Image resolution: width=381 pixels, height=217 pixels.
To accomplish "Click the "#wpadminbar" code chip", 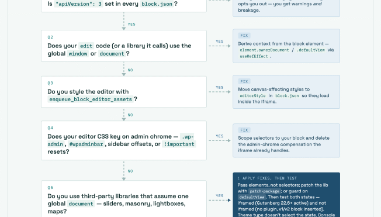I will point(86,144).
